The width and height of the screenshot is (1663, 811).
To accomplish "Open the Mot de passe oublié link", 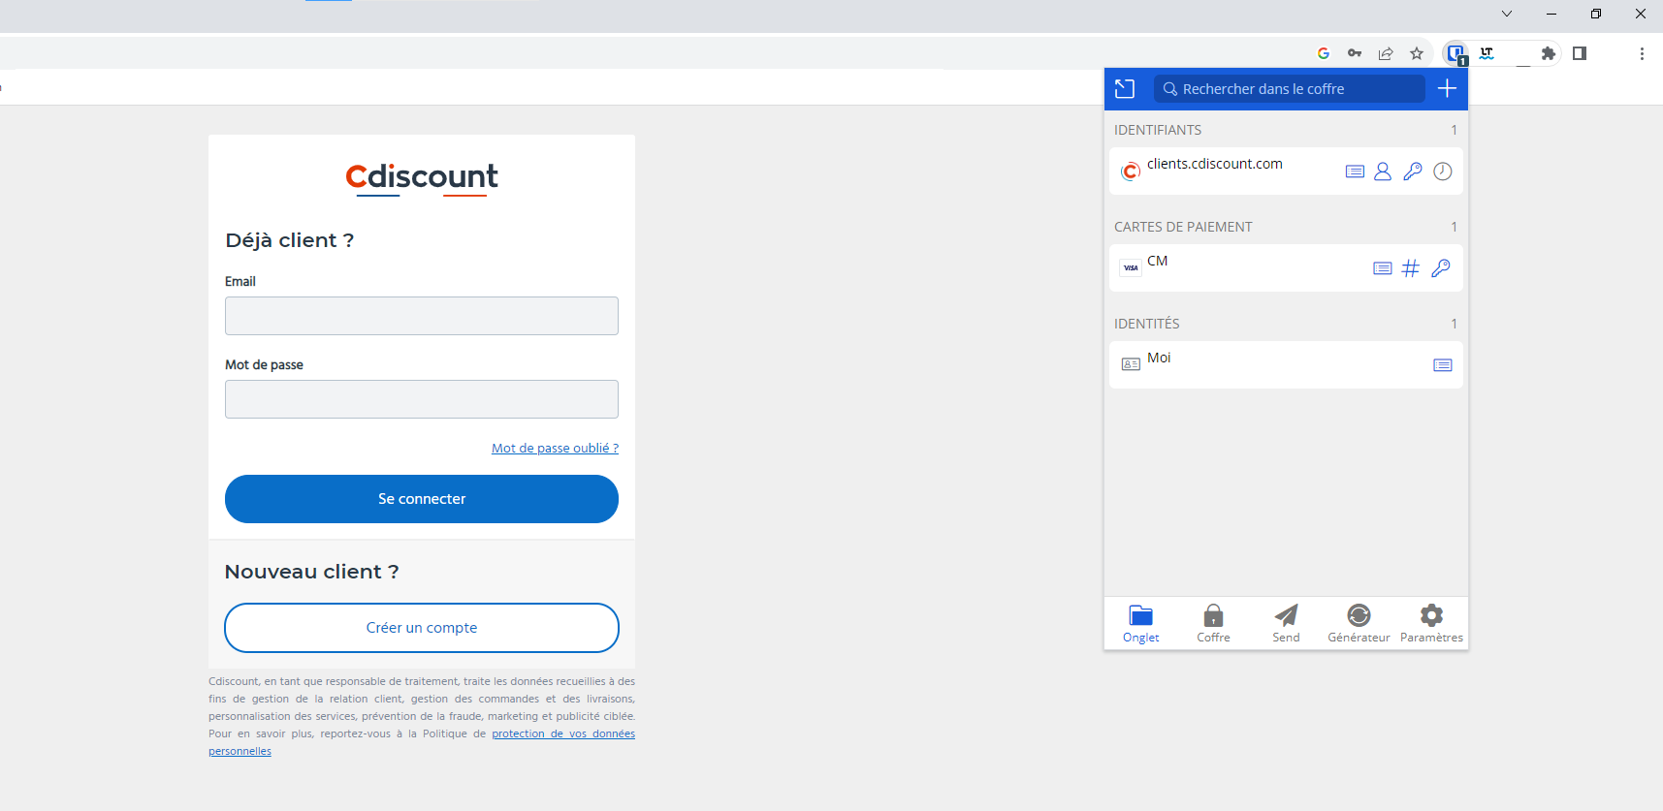I will [x=555, y=448].
